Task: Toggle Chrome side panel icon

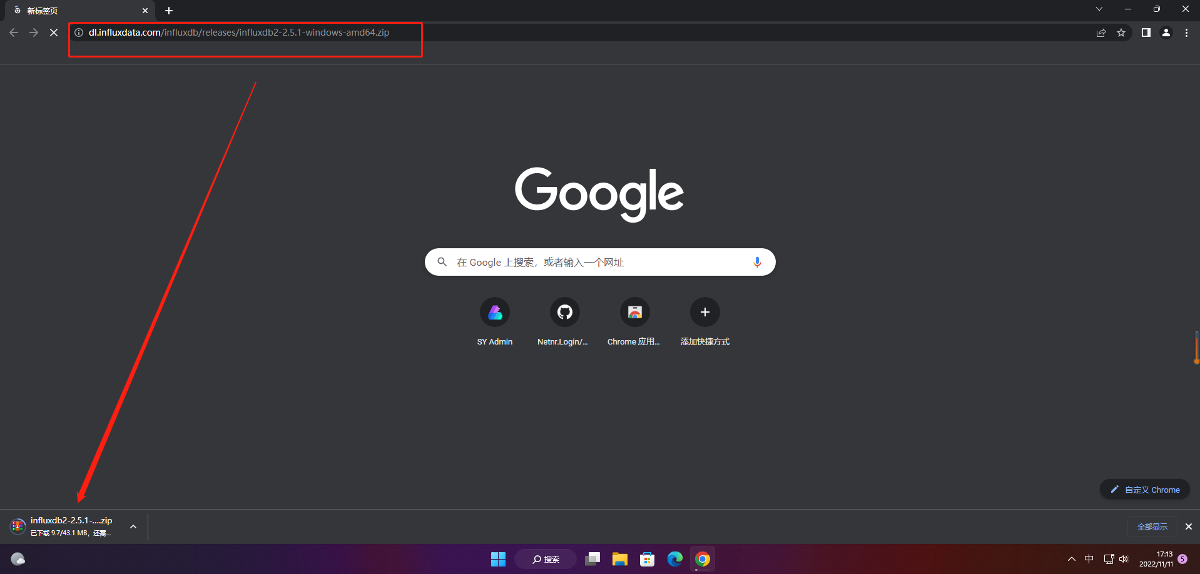Action: click(x=1146, y=33)
